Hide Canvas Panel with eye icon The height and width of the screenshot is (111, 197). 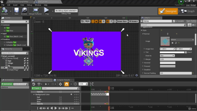click(x=27, y=58)
